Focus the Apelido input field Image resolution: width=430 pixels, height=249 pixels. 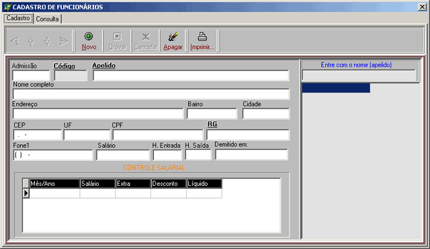pos(191,75)
